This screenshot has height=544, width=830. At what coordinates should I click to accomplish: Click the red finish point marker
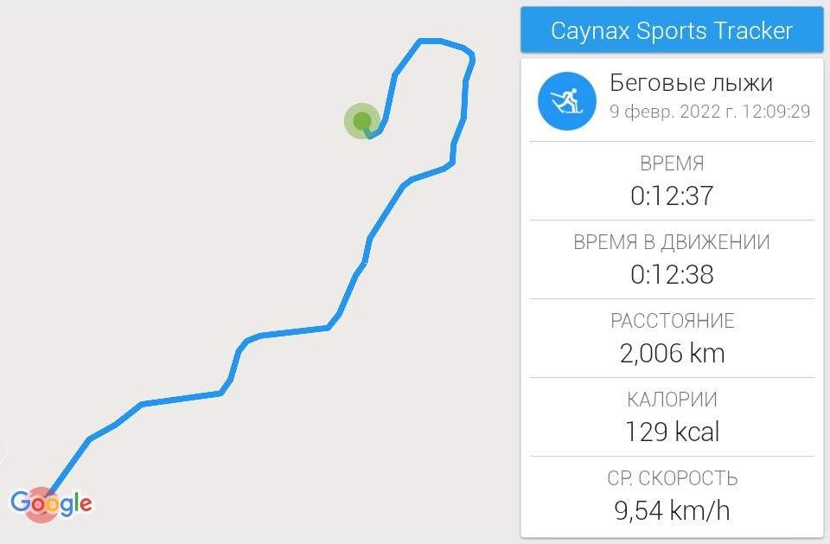39,504
